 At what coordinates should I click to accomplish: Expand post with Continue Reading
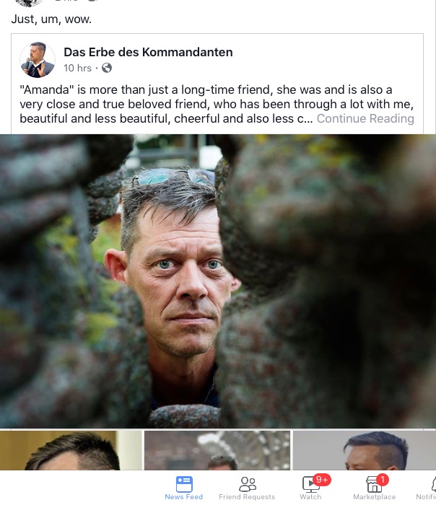365,118
